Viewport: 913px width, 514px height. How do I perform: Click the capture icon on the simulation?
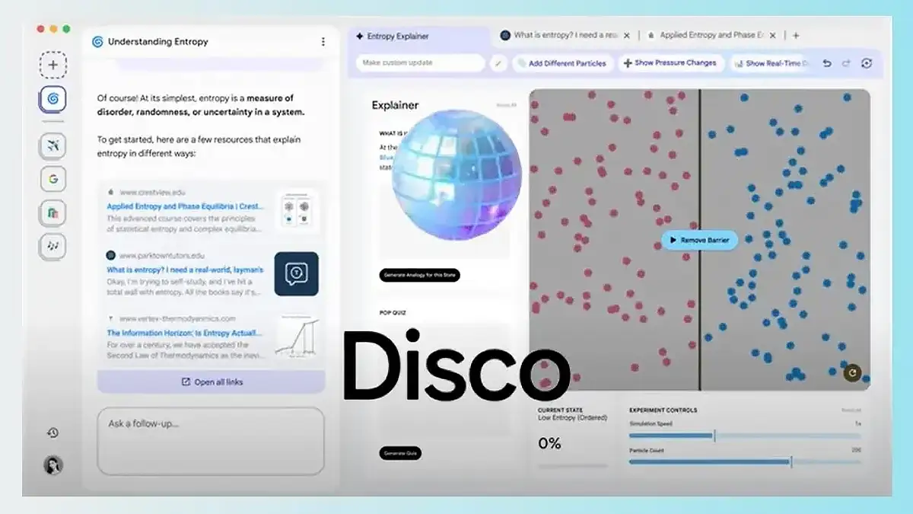point(853,374)
